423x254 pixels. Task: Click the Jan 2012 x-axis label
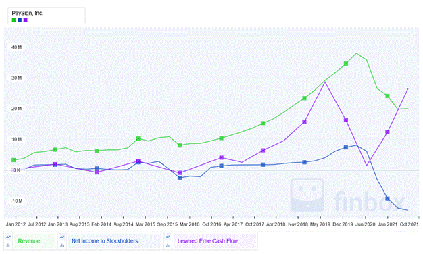pyautogui.click(x=16, y=224)
